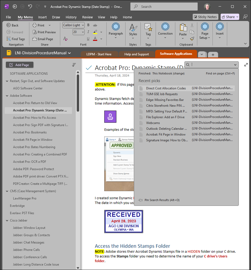Open the Customize Quick Access Toolbar arrow
This screenshot has width=251, height=270.
tap(45, 6)
